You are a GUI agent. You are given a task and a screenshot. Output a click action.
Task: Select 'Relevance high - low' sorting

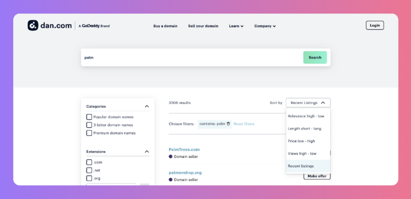306,116
